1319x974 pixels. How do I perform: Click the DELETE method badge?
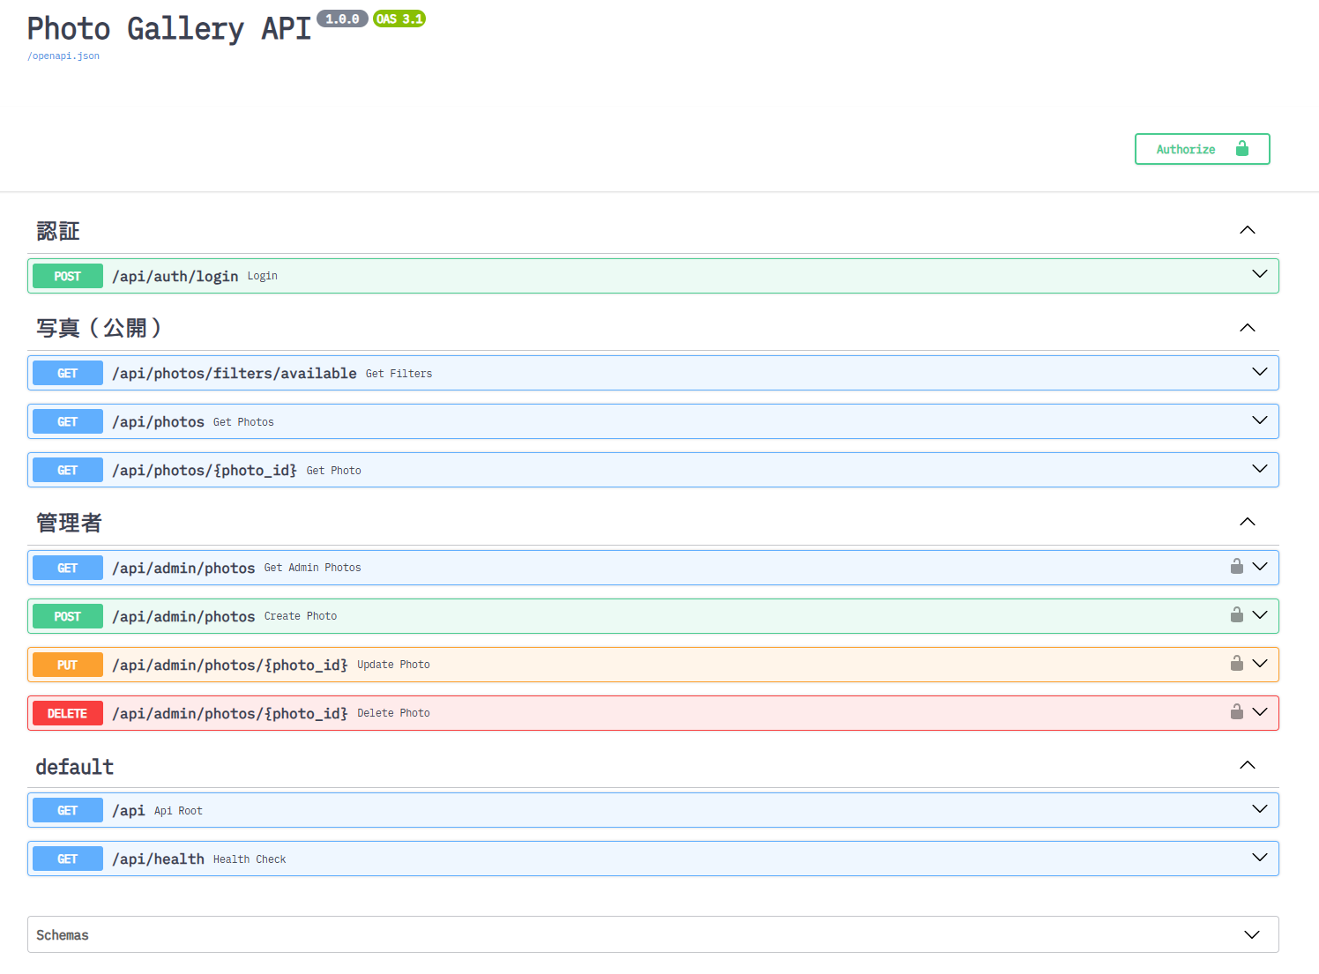coord(68,713)
